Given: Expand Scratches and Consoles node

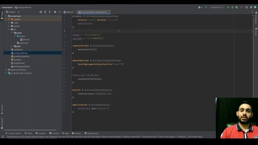Looking at the screenshot, I should tap(6, 73).
